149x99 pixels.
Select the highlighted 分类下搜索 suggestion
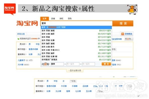pyautogui.click(x=76, y=27)
